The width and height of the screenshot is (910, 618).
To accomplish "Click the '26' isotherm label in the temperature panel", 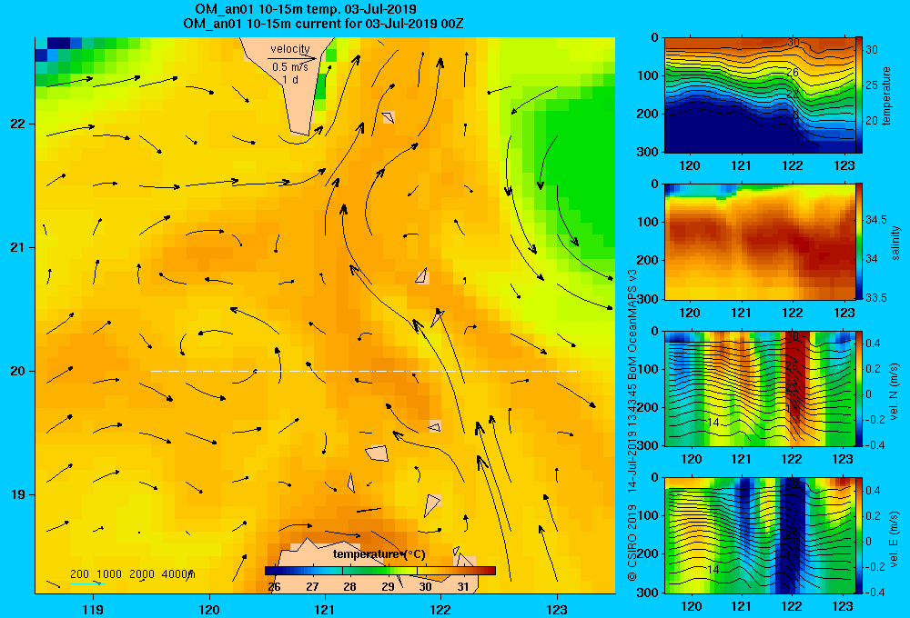I will click(x=793, y=73).
